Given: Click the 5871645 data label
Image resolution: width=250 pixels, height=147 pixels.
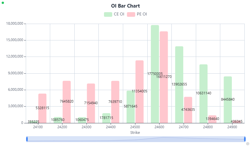Looking at the screenshot, I should (x=130, y=106).
